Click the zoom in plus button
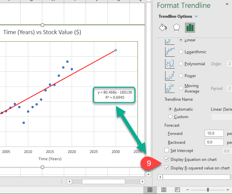232x194 pixels. tap(228, 190)
